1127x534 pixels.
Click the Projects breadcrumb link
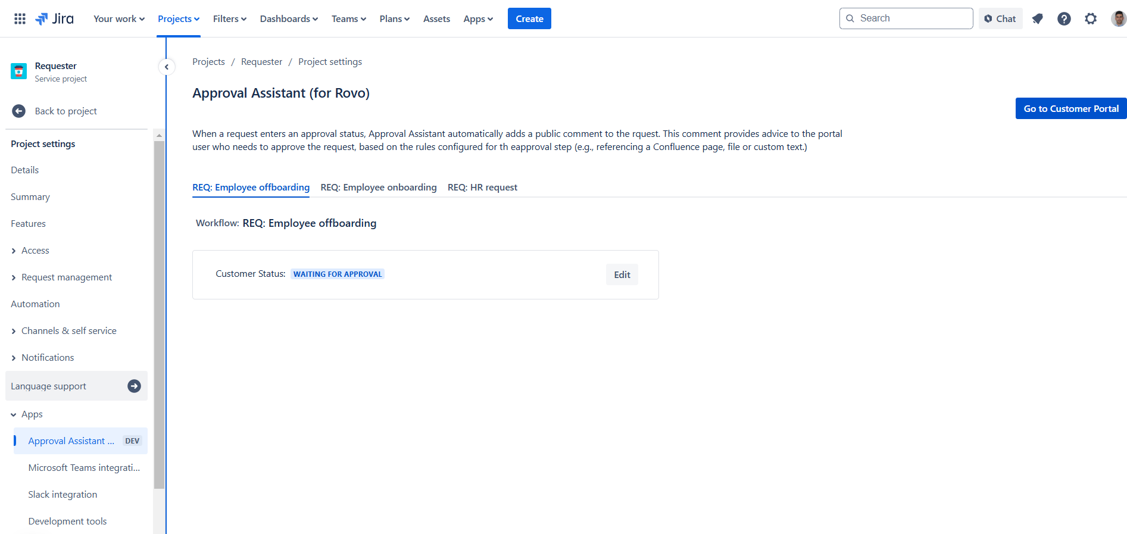[x=208, y=61]
